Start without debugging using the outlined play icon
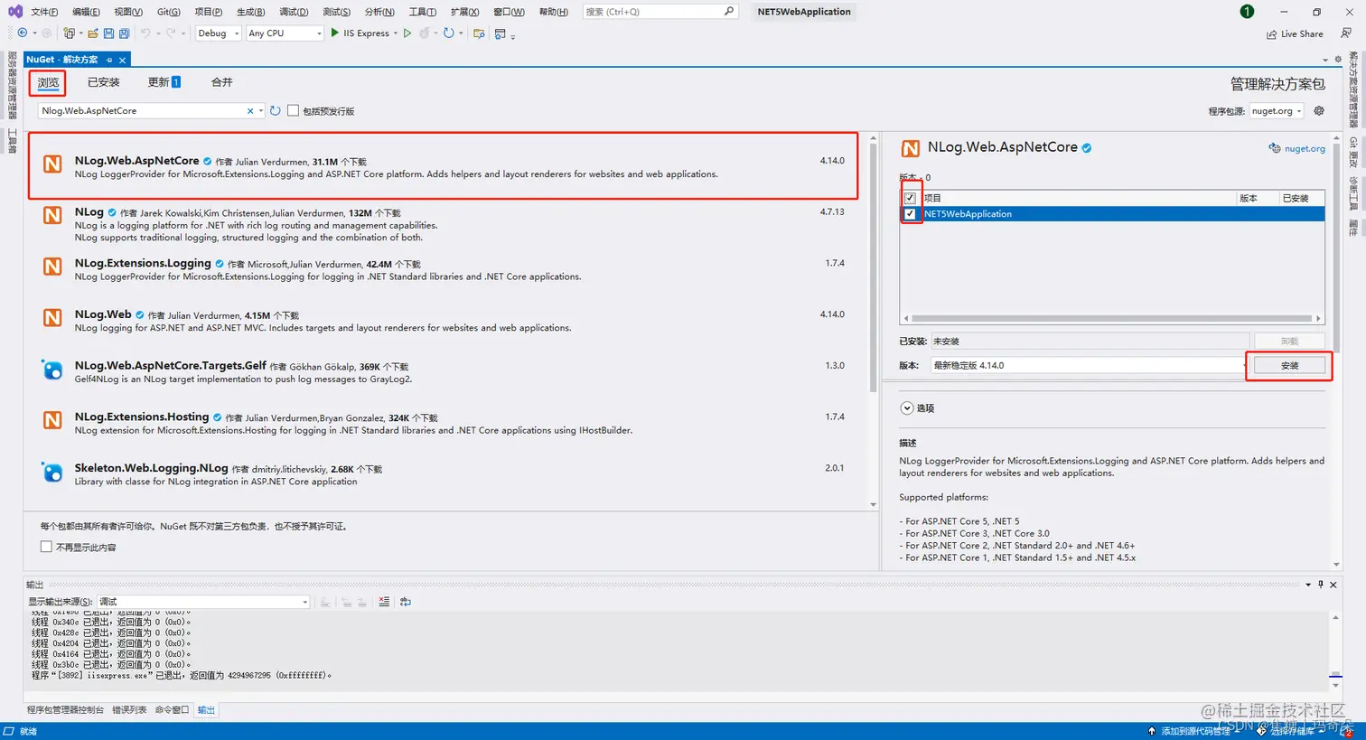The image size is (1366, 740). [x=407, y=33]
